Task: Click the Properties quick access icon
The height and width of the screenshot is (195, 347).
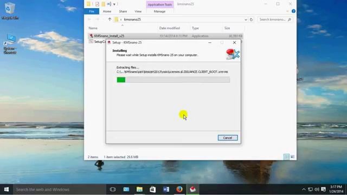Action: click(x=97, y=4)
